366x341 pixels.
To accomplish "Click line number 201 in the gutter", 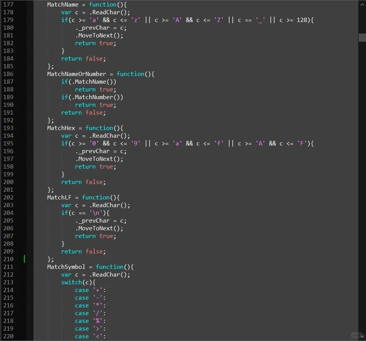I will [8, 190].
